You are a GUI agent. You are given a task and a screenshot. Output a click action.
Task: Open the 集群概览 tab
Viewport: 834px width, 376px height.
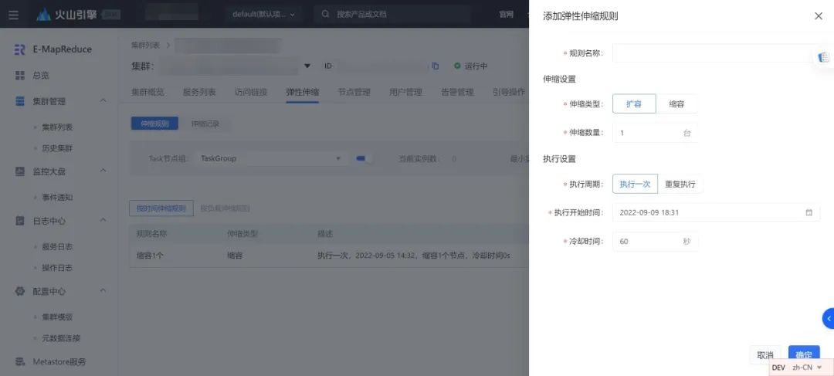147,91
